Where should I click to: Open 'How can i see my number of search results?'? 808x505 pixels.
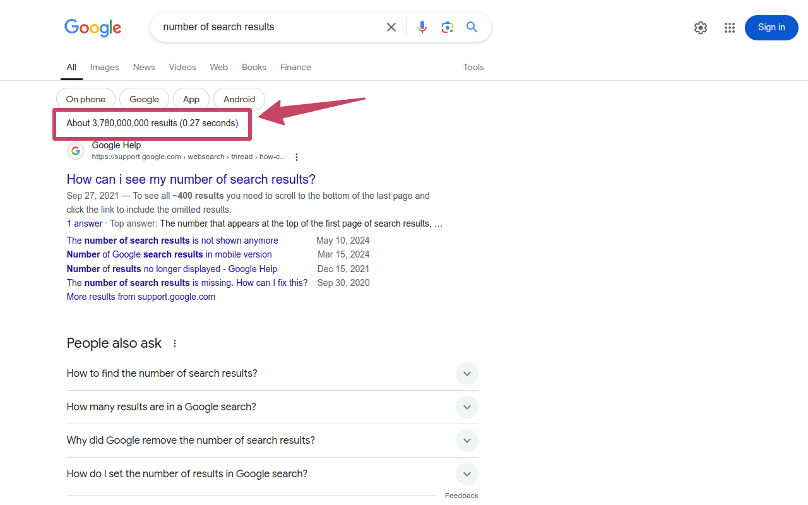[x=191, y=179]
